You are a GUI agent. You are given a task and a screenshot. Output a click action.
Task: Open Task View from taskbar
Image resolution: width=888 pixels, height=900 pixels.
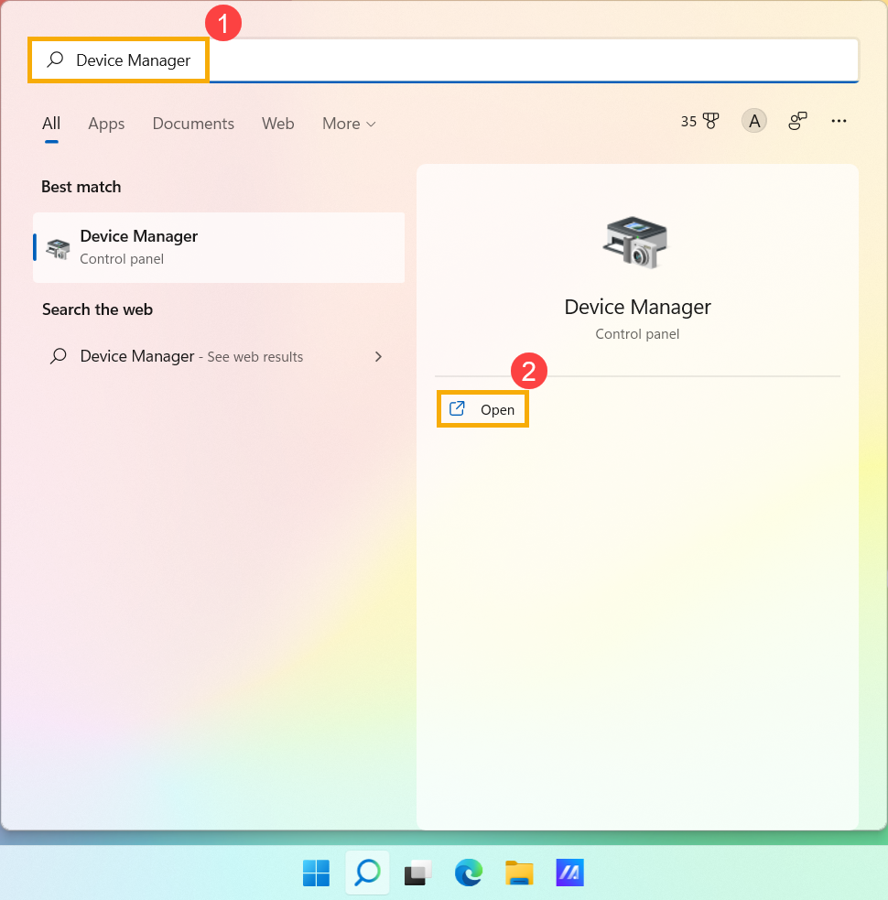click(x=417, y=873)
